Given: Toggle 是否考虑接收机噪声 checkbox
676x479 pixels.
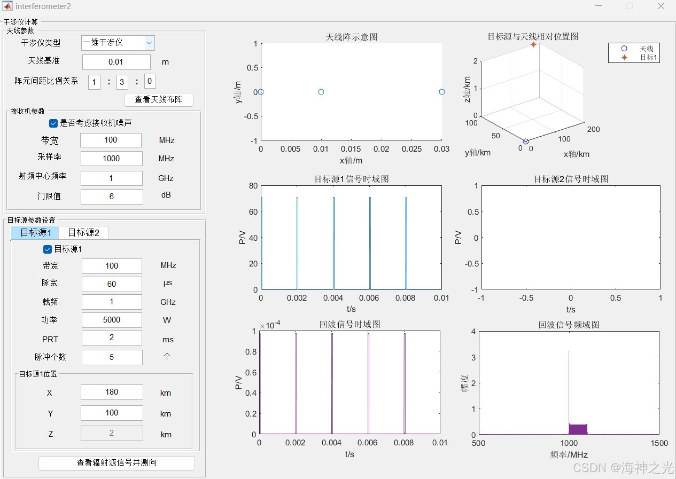Looking at the screenshot, I should [x=53, y=123].
